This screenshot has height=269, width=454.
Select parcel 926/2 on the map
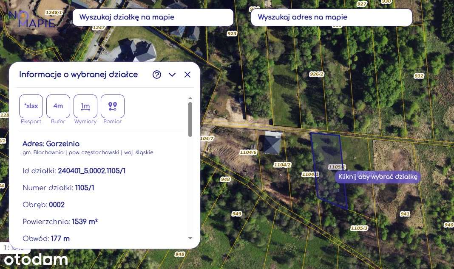[x=316, y=74]
